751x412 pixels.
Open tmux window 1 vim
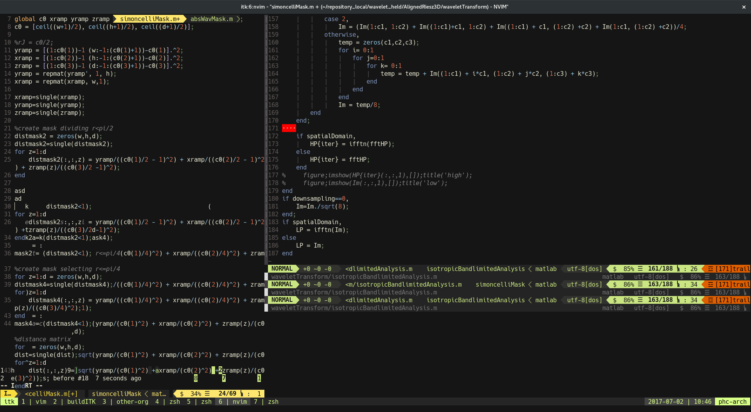(x=34, y=401)
